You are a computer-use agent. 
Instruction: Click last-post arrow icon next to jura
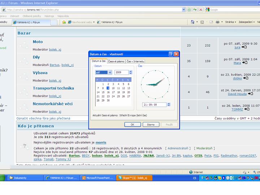click(x=244, y=47)
